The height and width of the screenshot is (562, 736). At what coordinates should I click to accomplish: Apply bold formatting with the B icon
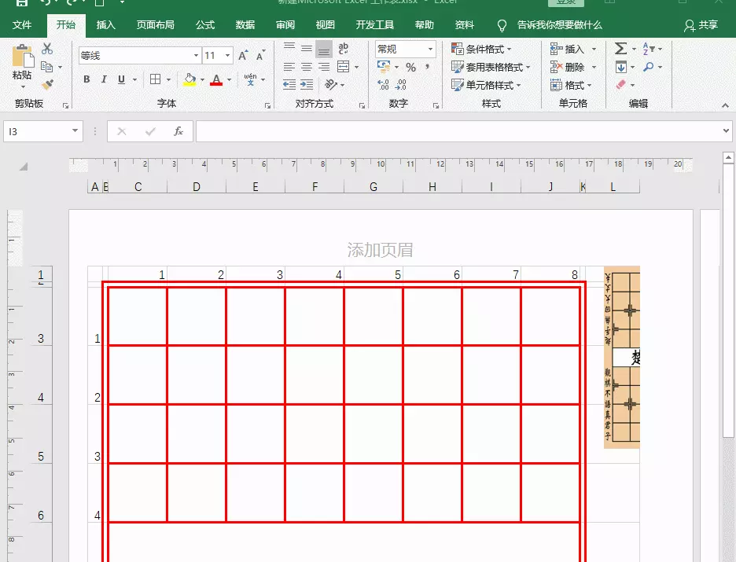click(x=86, y=79)
